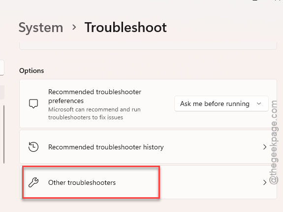Open the 'Ask me before running' dropdown

pyautogui.click(x=221, y=104)
